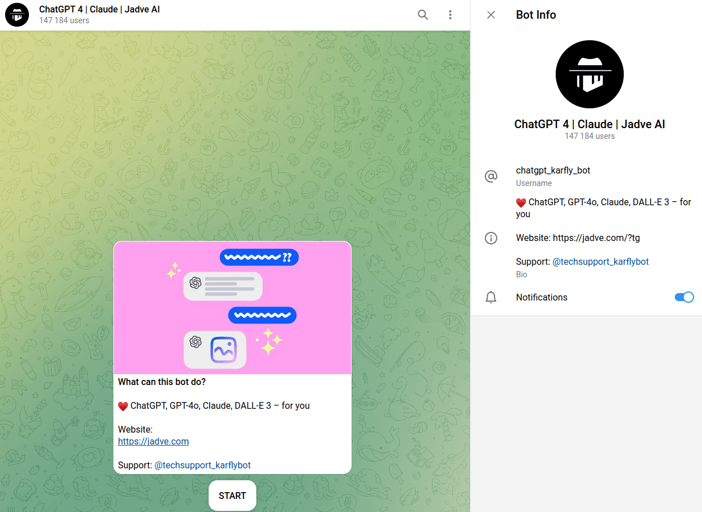Click the pink bot preview image
This screenshot has height=512, width=702.
tap(232, 308)
